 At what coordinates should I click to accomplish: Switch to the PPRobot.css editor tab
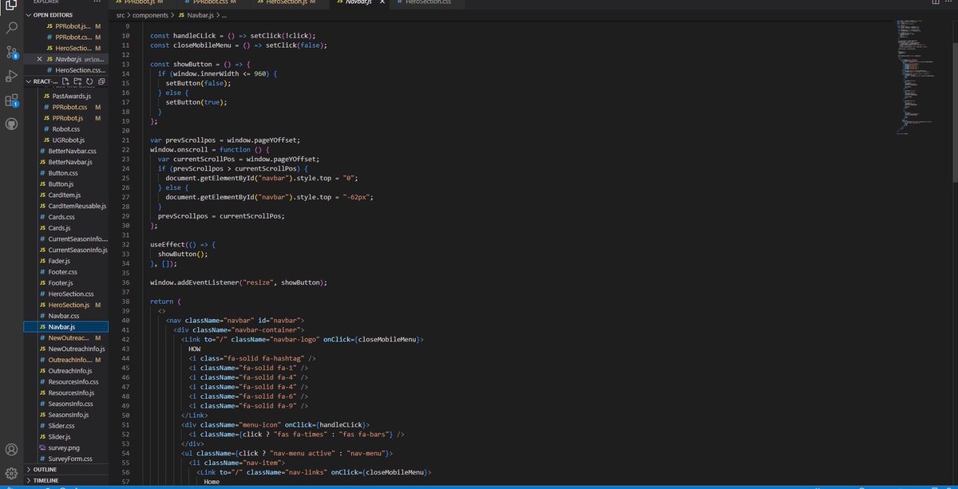point(212,2)
